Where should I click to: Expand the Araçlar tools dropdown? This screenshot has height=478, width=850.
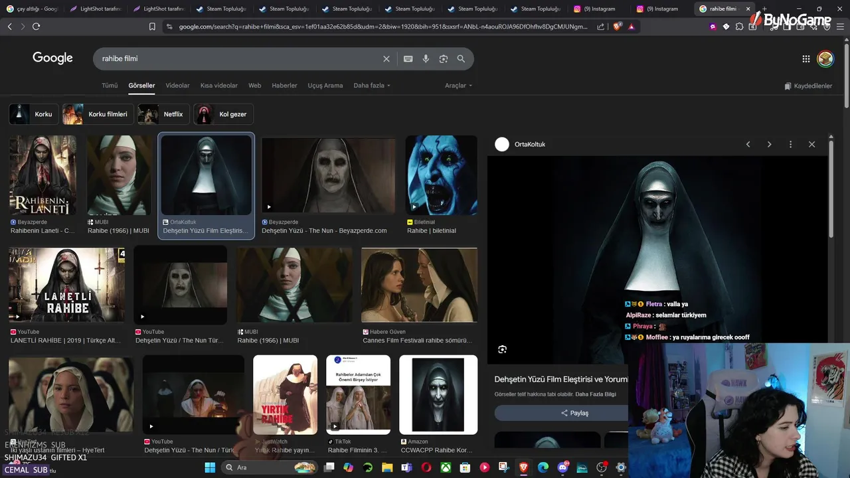click(458, 86)
